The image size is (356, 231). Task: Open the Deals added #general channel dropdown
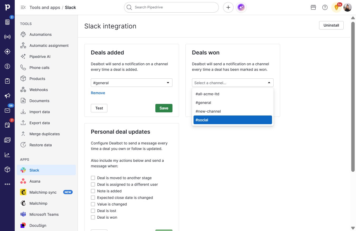tap(132, 83)
